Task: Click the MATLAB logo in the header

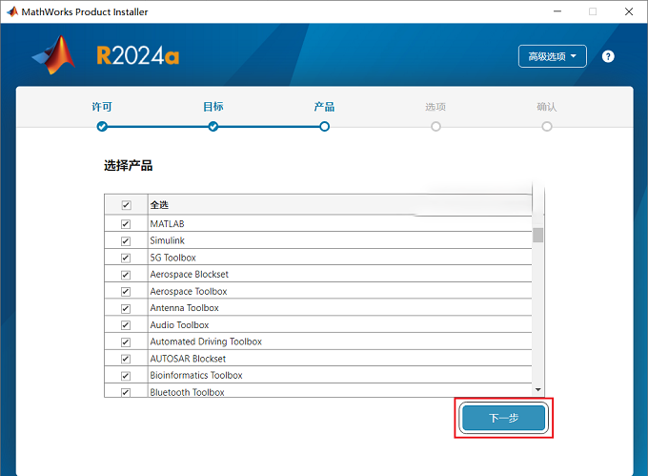Action: tap(53, 55)
